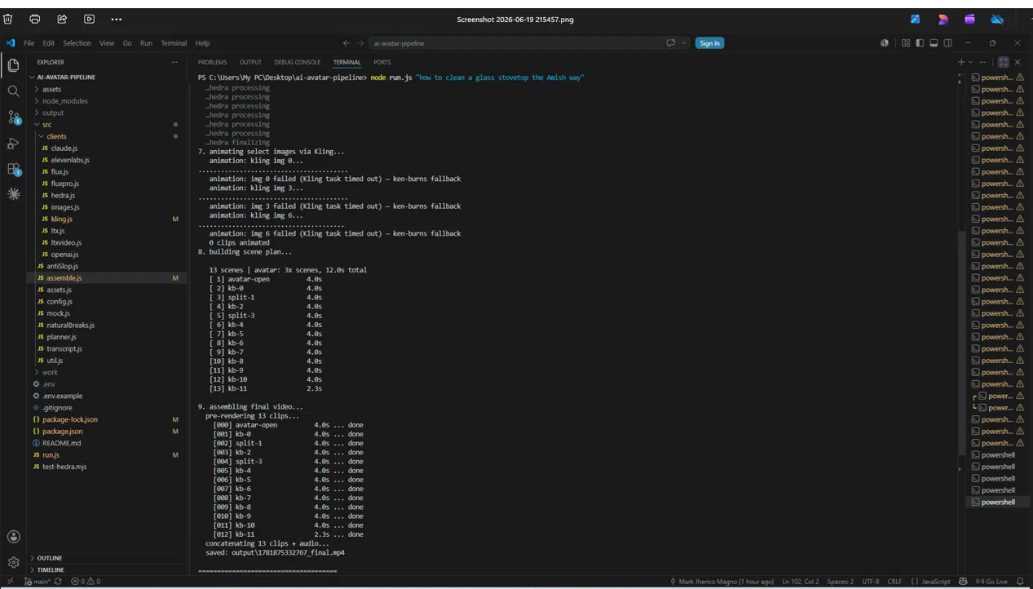Click the Explorer views and more actions ellipsis
This screenshot has height=589, width=1033.
pyautogui.click(x=174, y=62)
